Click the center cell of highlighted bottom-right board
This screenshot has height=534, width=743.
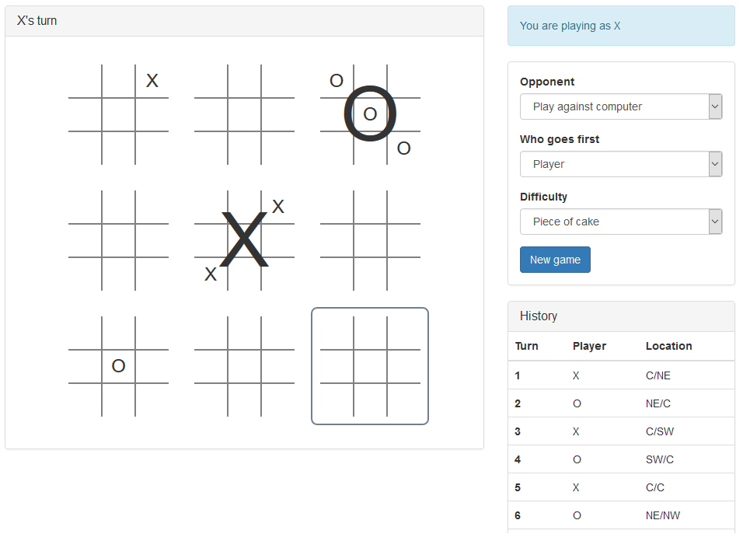pyautogui.click(x=370, y=366)
